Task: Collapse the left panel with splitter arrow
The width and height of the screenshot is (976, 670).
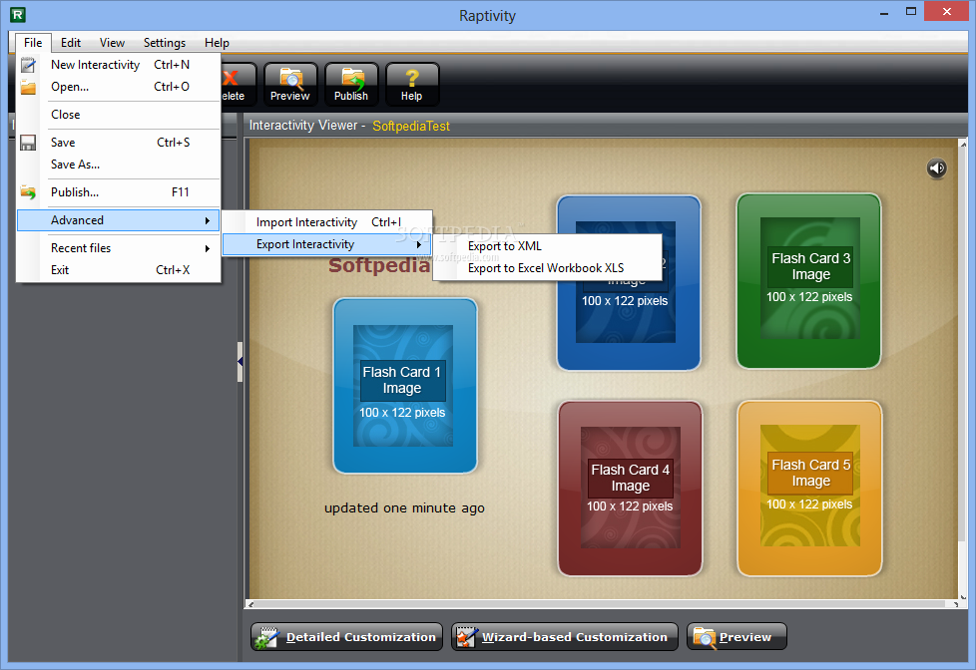Action: tap(241, 362)
